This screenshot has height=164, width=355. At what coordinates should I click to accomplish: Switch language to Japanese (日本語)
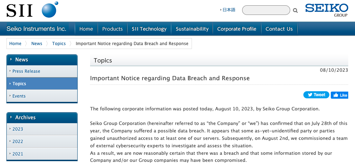[229, 10]
